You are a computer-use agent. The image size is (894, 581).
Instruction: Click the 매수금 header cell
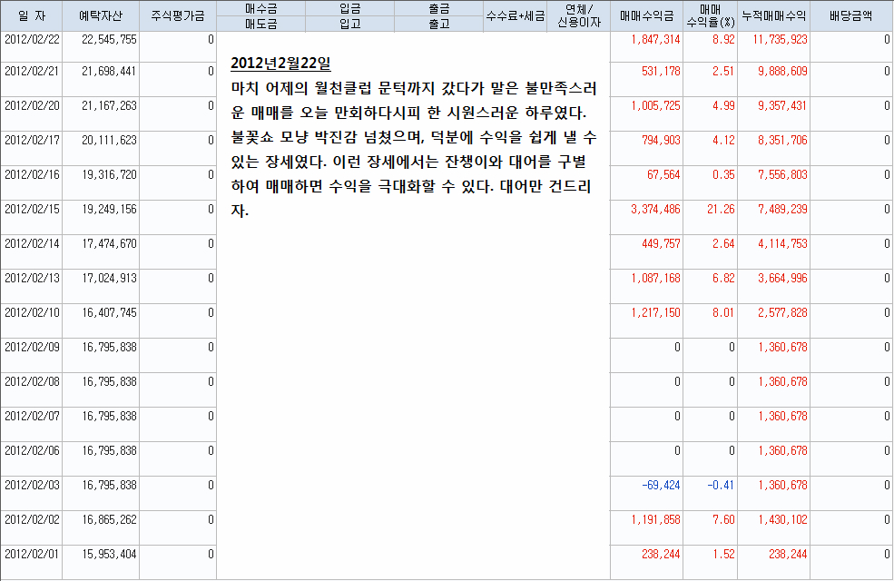[x=261, y=8]
